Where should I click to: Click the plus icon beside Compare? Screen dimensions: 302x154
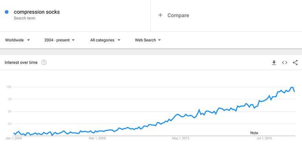point(160,15)
